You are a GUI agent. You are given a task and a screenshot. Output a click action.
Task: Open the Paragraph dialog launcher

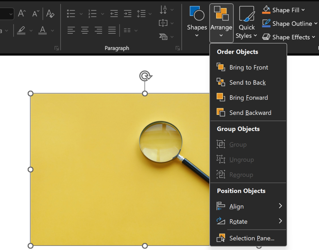click(177, 48)
